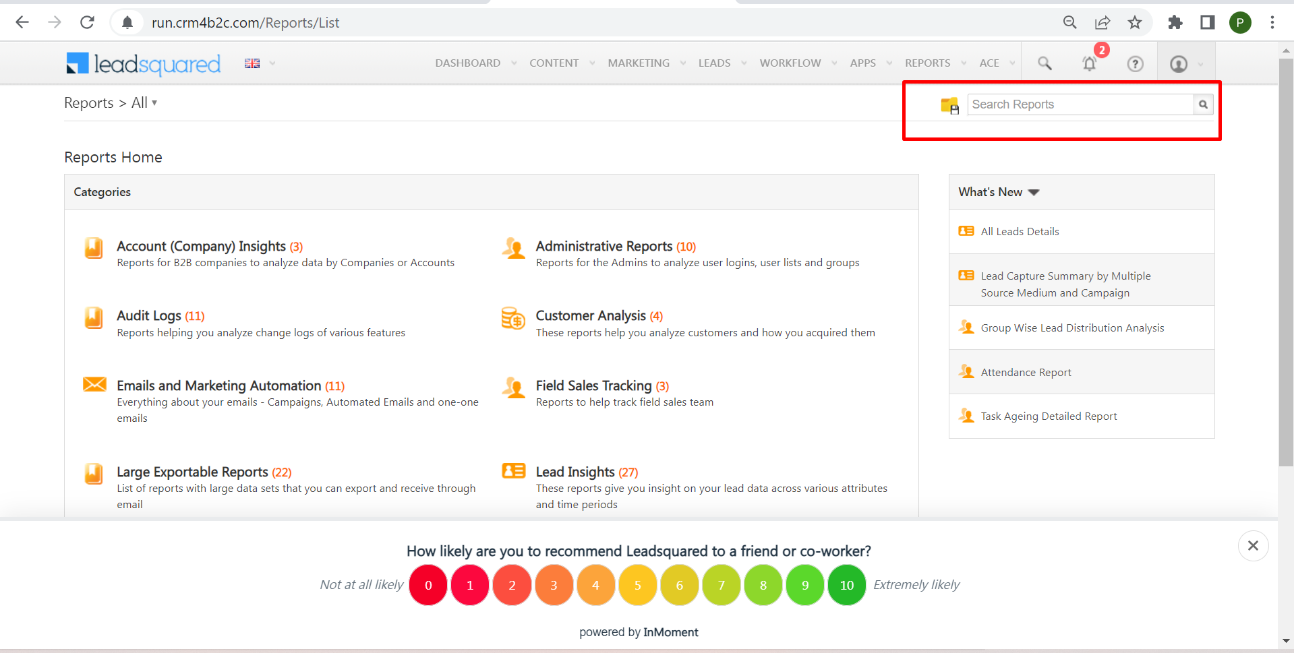Click the Customer Analysis coins icon
This screenshot has width=1294, height=653.
(x=513, y=317)
